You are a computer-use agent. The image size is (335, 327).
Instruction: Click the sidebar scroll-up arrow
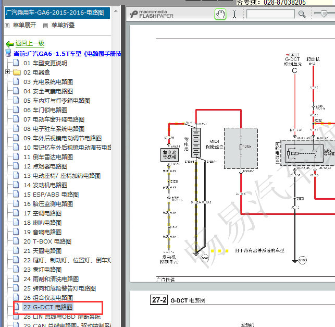point(116,11)
